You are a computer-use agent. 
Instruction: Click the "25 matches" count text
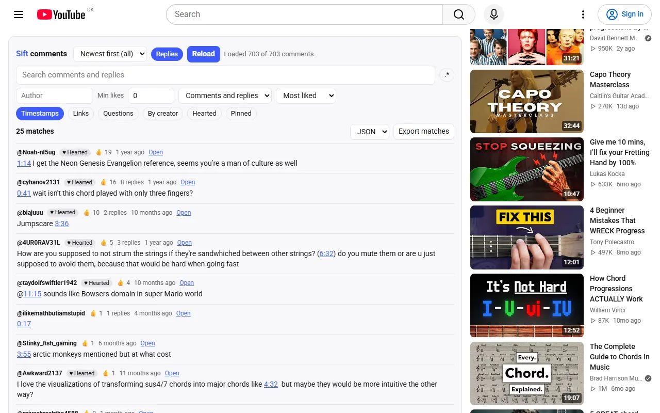coord(35,131)
